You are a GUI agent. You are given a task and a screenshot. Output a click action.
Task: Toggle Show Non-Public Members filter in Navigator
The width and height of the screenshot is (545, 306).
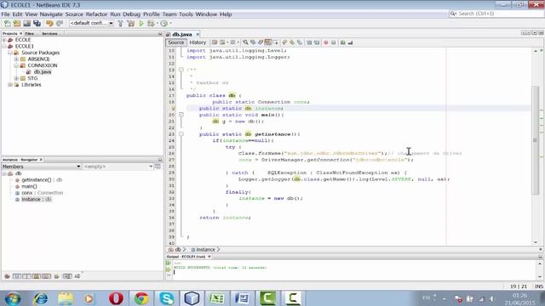click(x=37, y=276)
